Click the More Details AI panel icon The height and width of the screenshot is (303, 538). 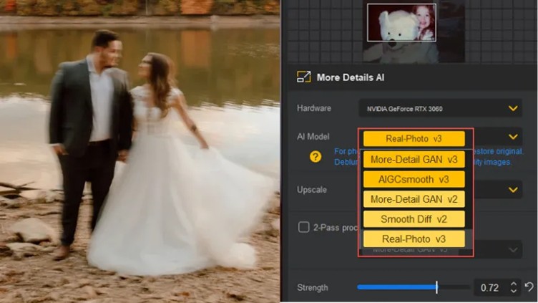303,77
